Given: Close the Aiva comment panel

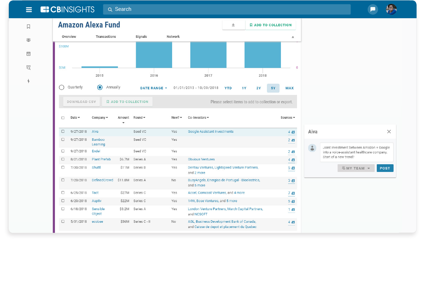Looking at the screenshot, I should tap(389, 132).
